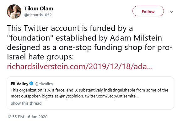Expand the tweet options chevron menu
The width and height of the screenshot is (178, 122).
pos(171,12)
